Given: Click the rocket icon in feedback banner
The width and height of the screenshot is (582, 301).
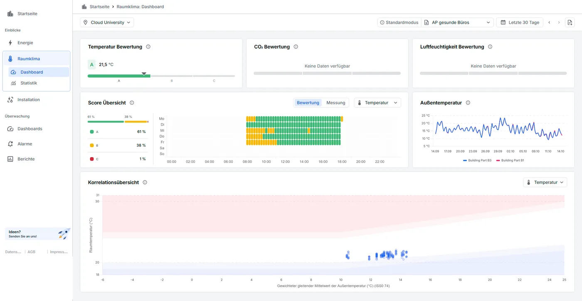Looking at the screenshot, I should (64, 234).
